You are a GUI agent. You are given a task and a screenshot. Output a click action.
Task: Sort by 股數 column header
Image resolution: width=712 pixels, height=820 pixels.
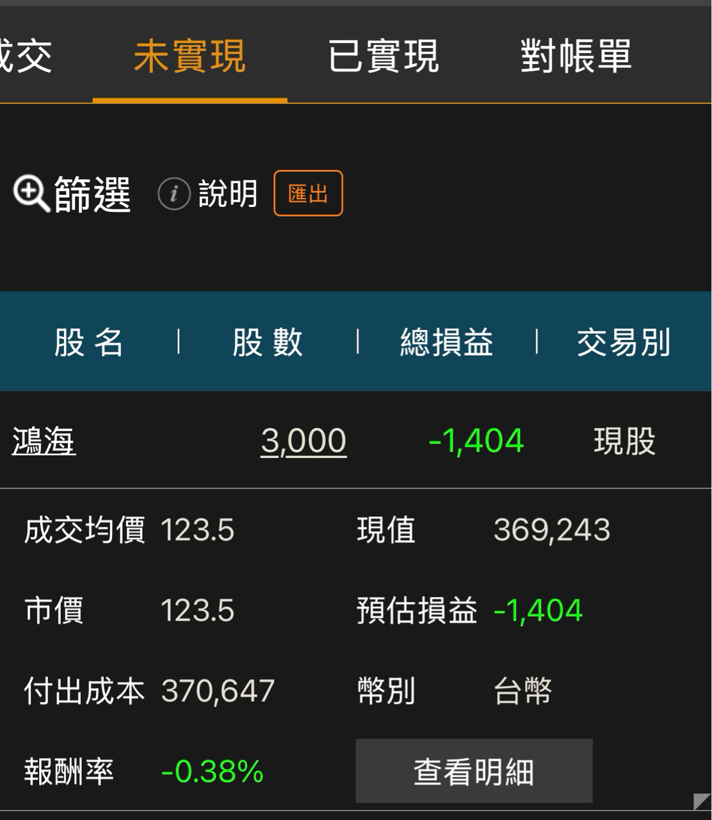tap(268, 342)
